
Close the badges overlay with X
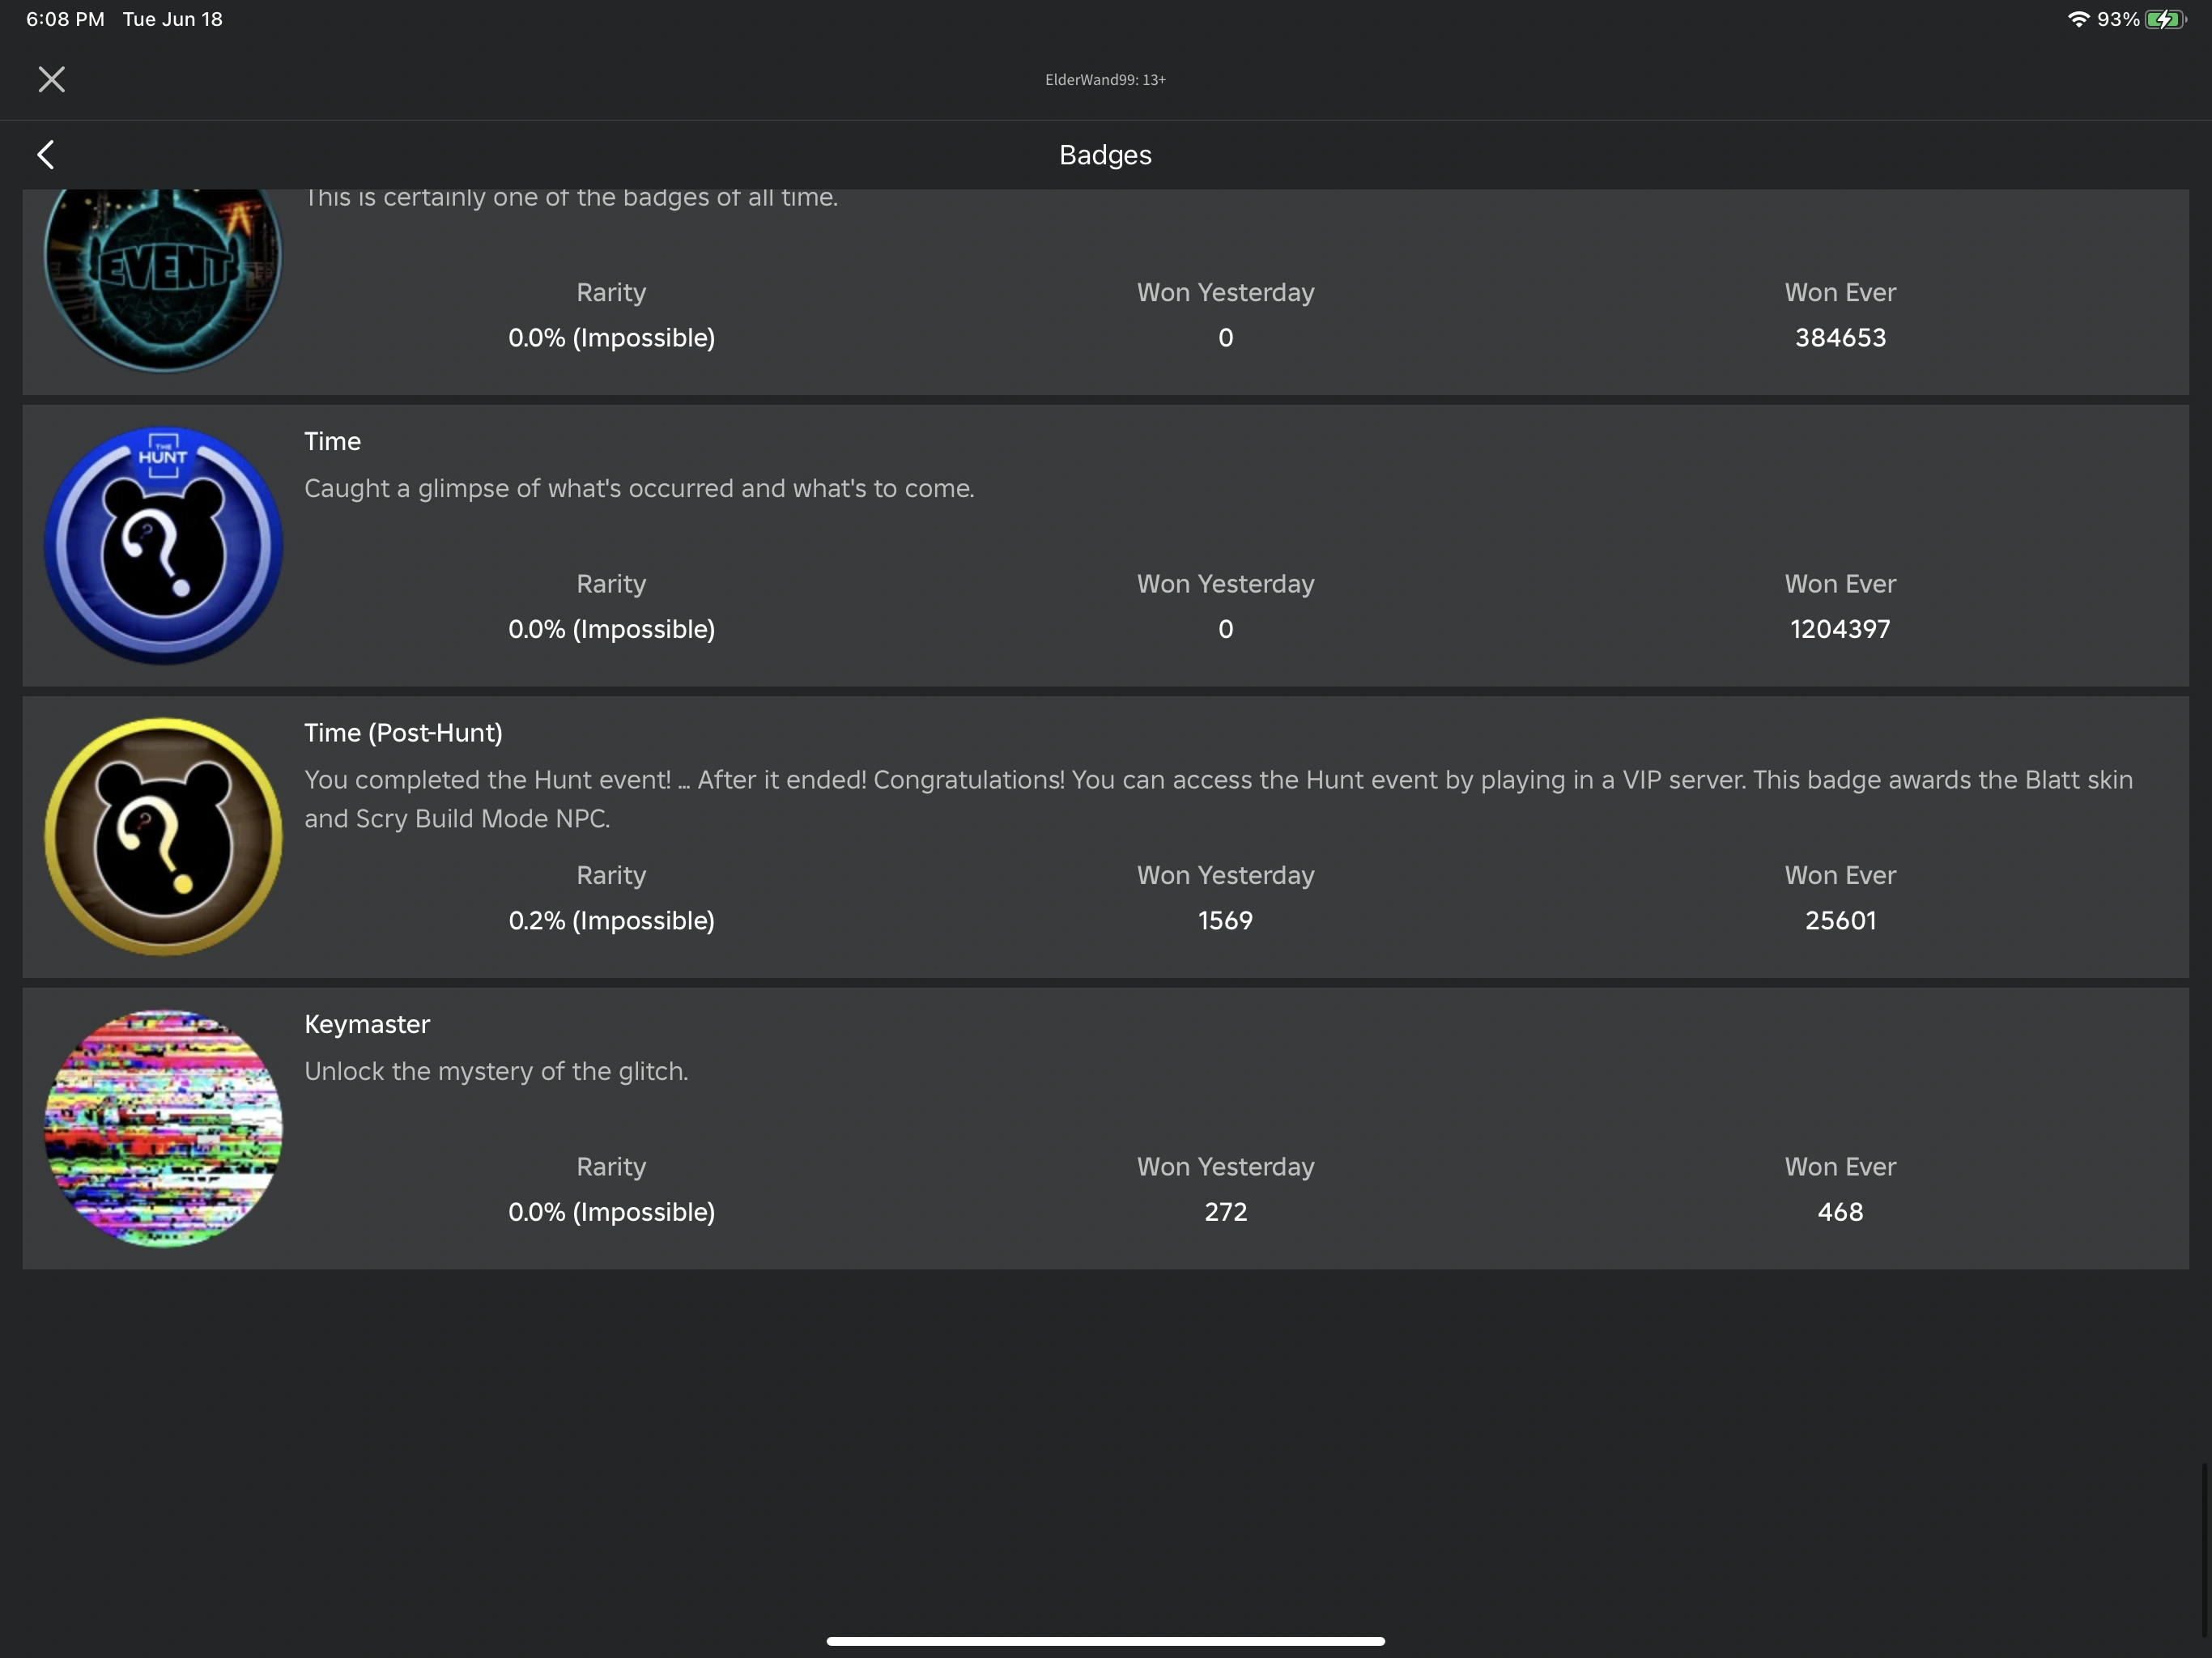click(51, 79)
